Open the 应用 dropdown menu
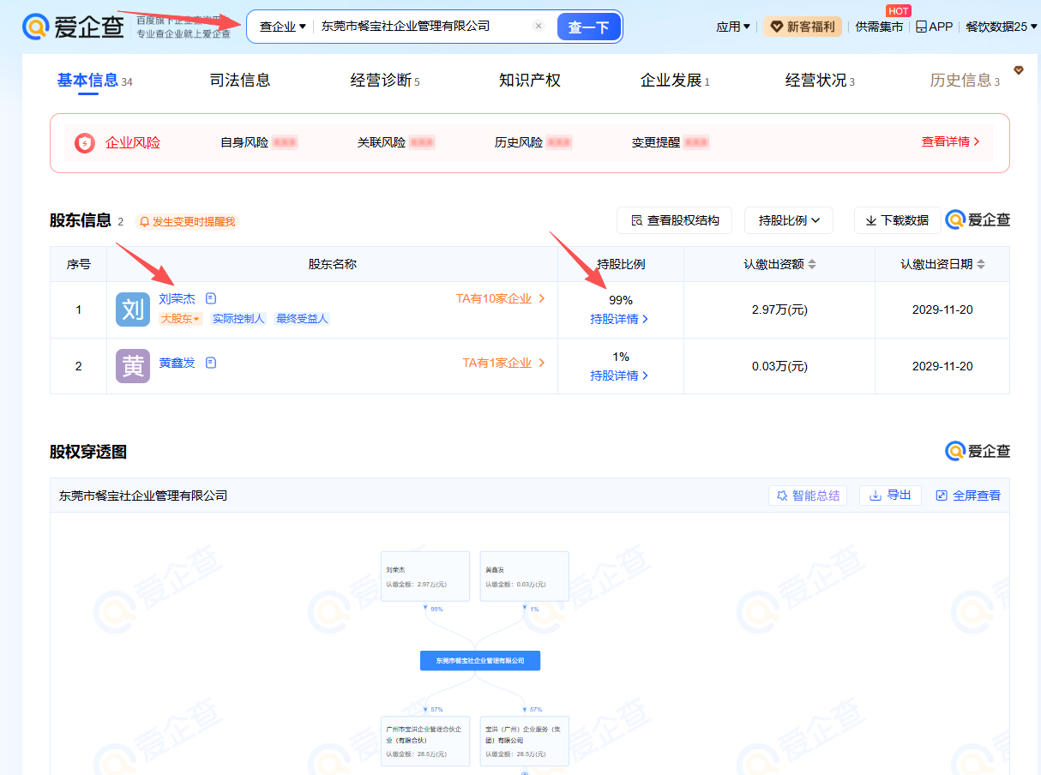 [x=733, y=27]
